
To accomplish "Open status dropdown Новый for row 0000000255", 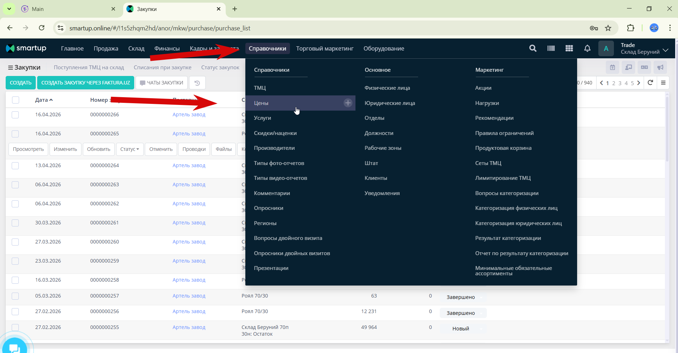I will [x=463, y=329].
